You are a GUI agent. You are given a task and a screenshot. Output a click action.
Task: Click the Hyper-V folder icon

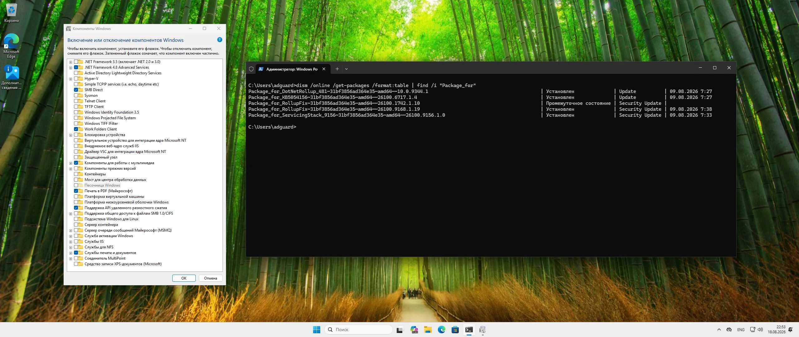(81, 79)
